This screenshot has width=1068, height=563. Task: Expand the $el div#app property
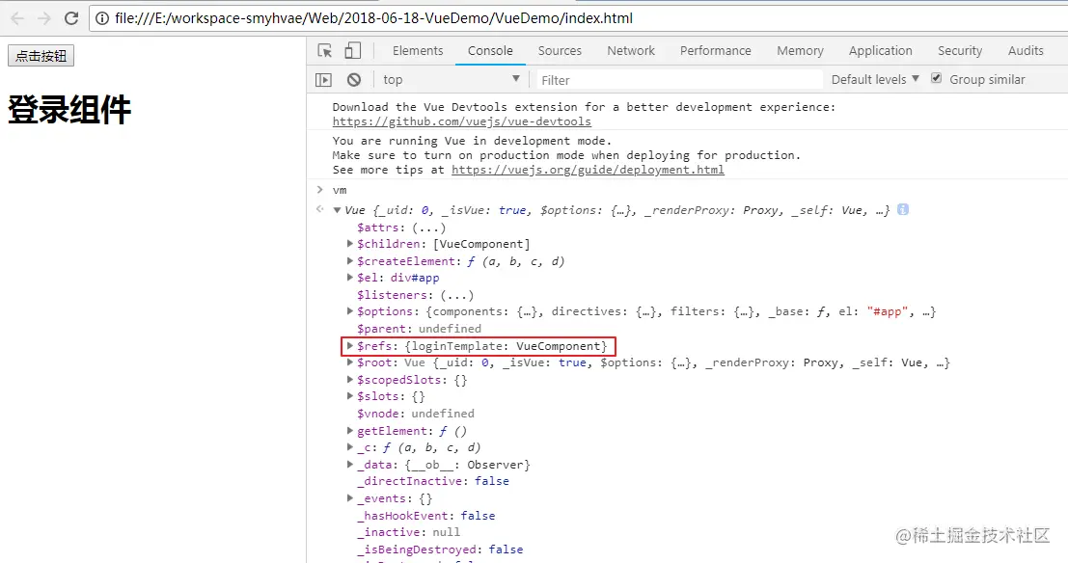tap(350, 278)
